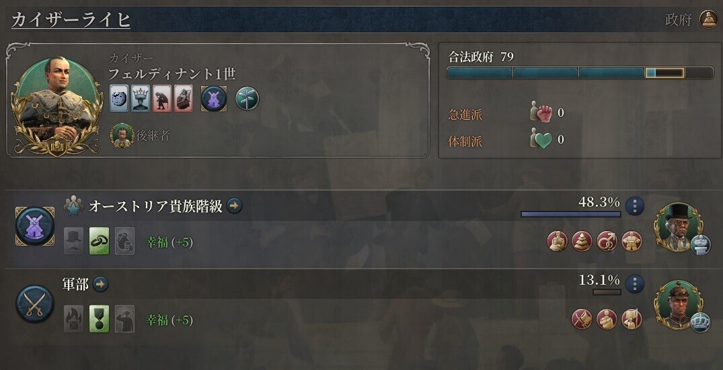The height and width of the screenshot is (370, 723).
Task: Click the 後継者 heir portrait
Action: click(122, 135)
